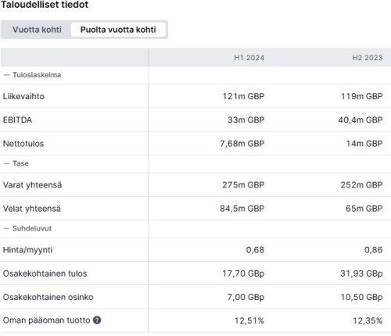This screenshot has width=391, height=336.
Task: Click the 12,51% return on equity value
Action: [249, 320]
